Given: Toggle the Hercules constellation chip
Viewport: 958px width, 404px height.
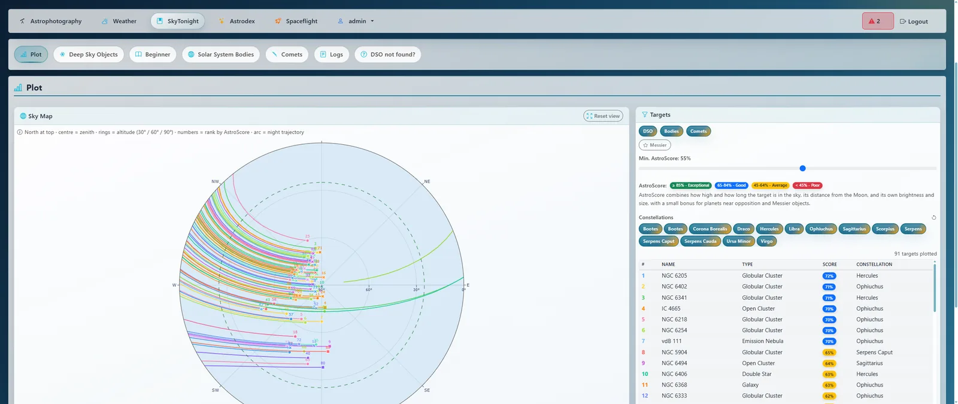Looking at the screenshot, I should [769, 229].
